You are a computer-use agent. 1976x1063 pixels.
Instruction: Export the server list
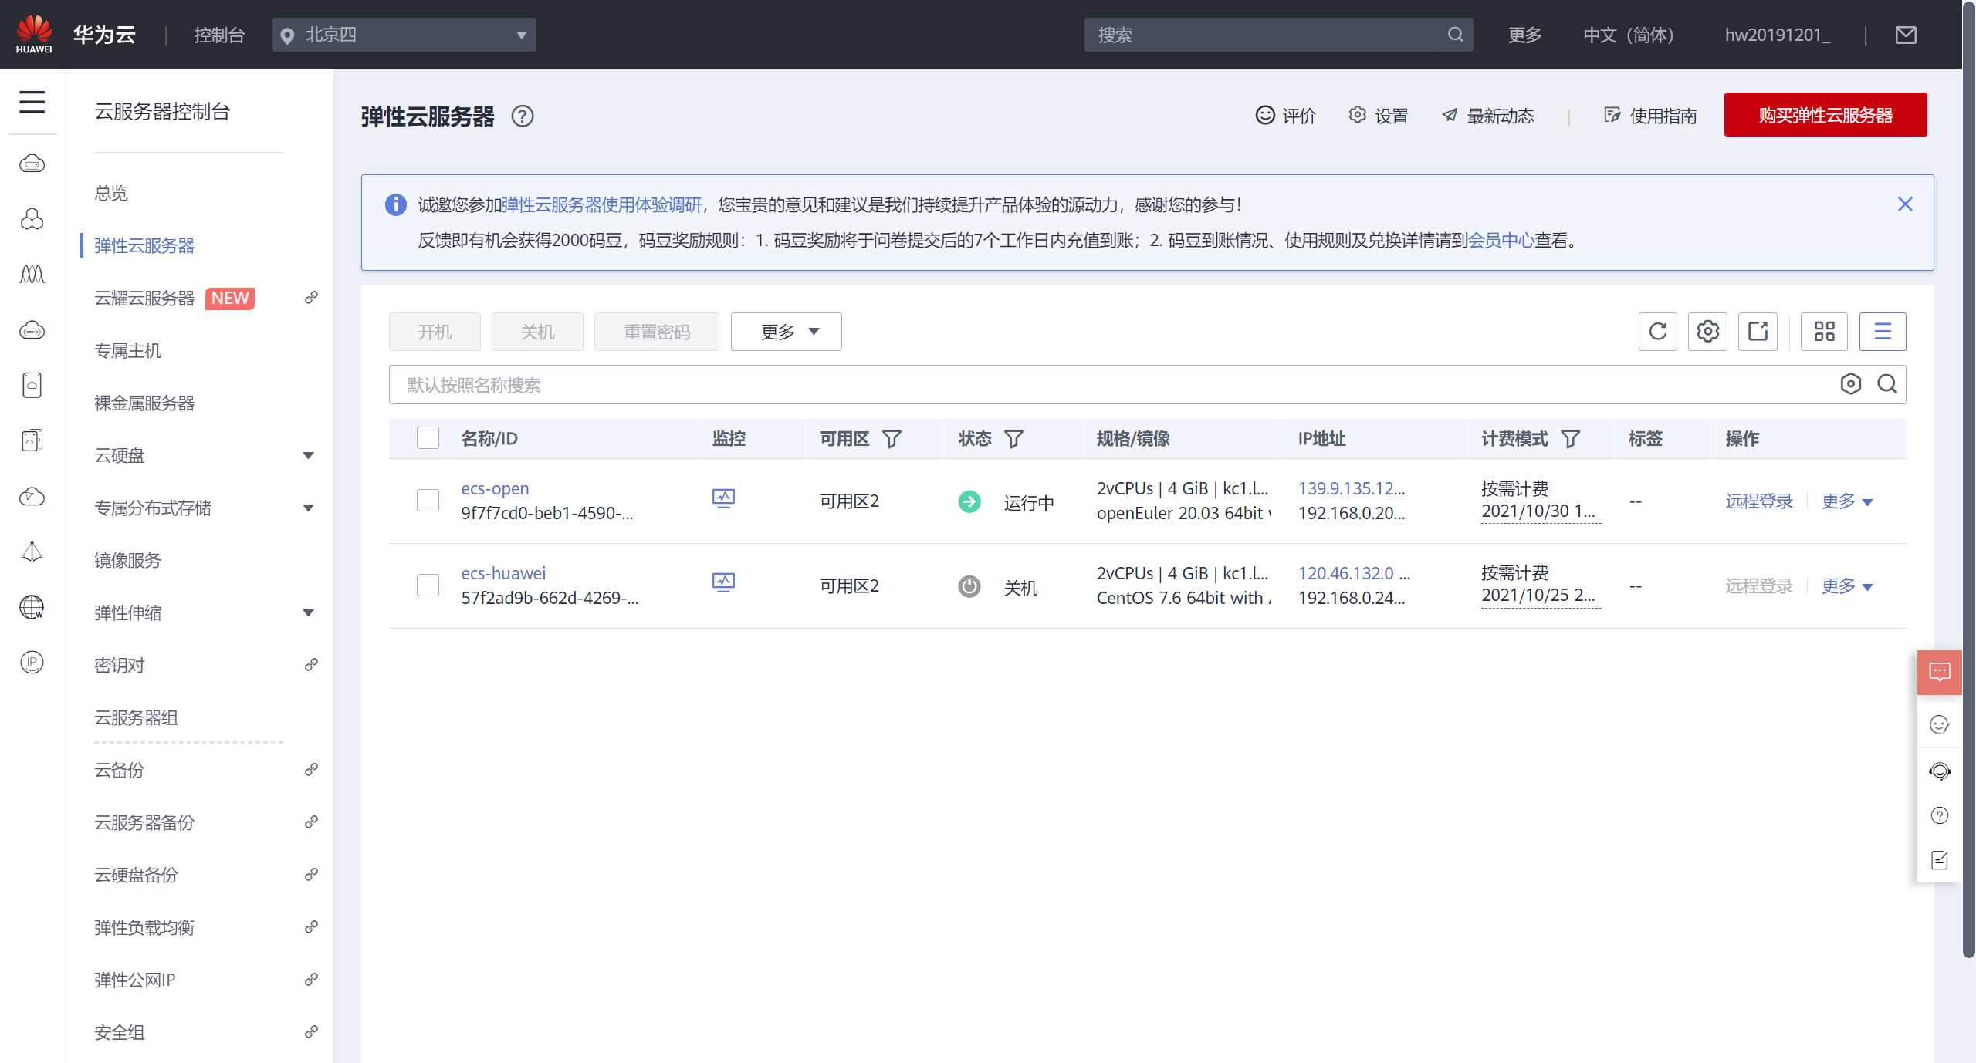tap(1758, 332)
